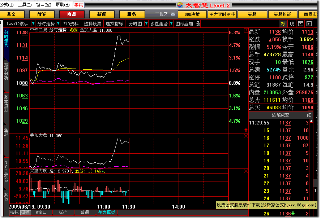Expand the 多图组合 dropdown arrow
Viewport: 321px width, 219px height.
pos(171,23)
